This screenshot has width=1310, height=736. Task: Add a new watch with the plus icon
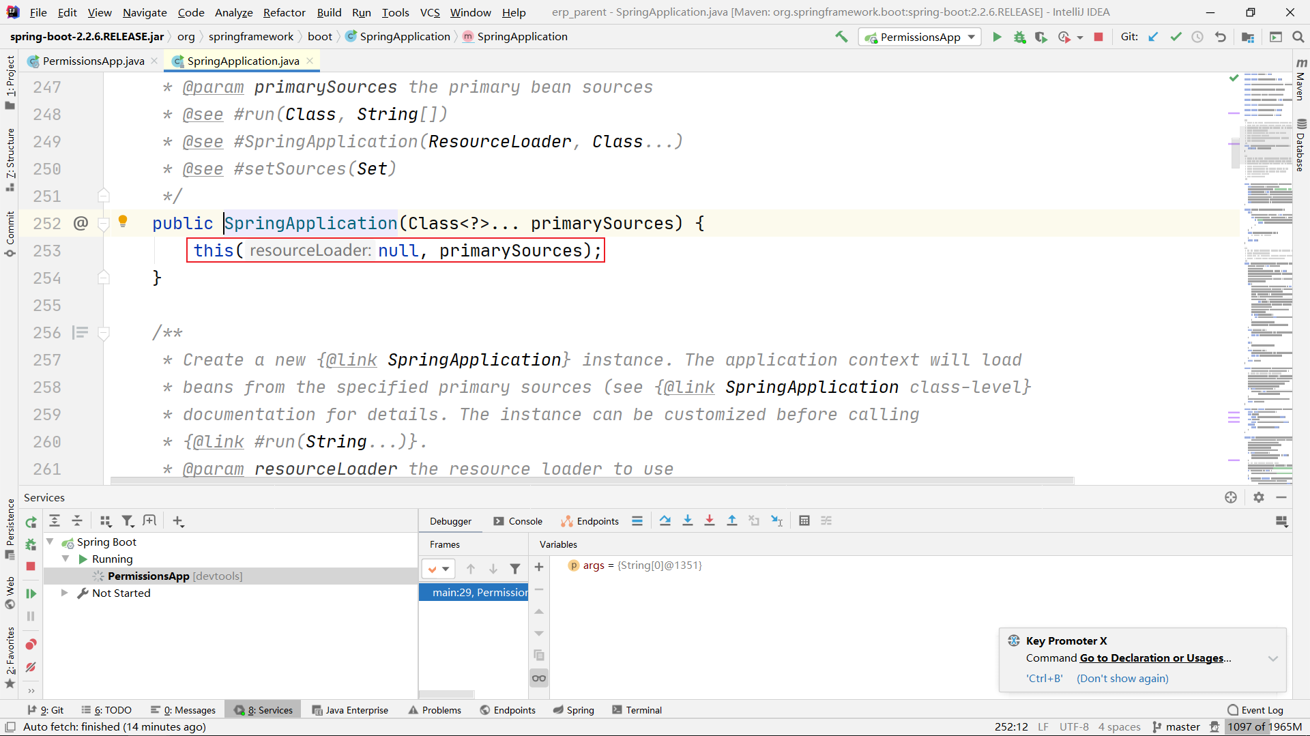tap(539, 568)
